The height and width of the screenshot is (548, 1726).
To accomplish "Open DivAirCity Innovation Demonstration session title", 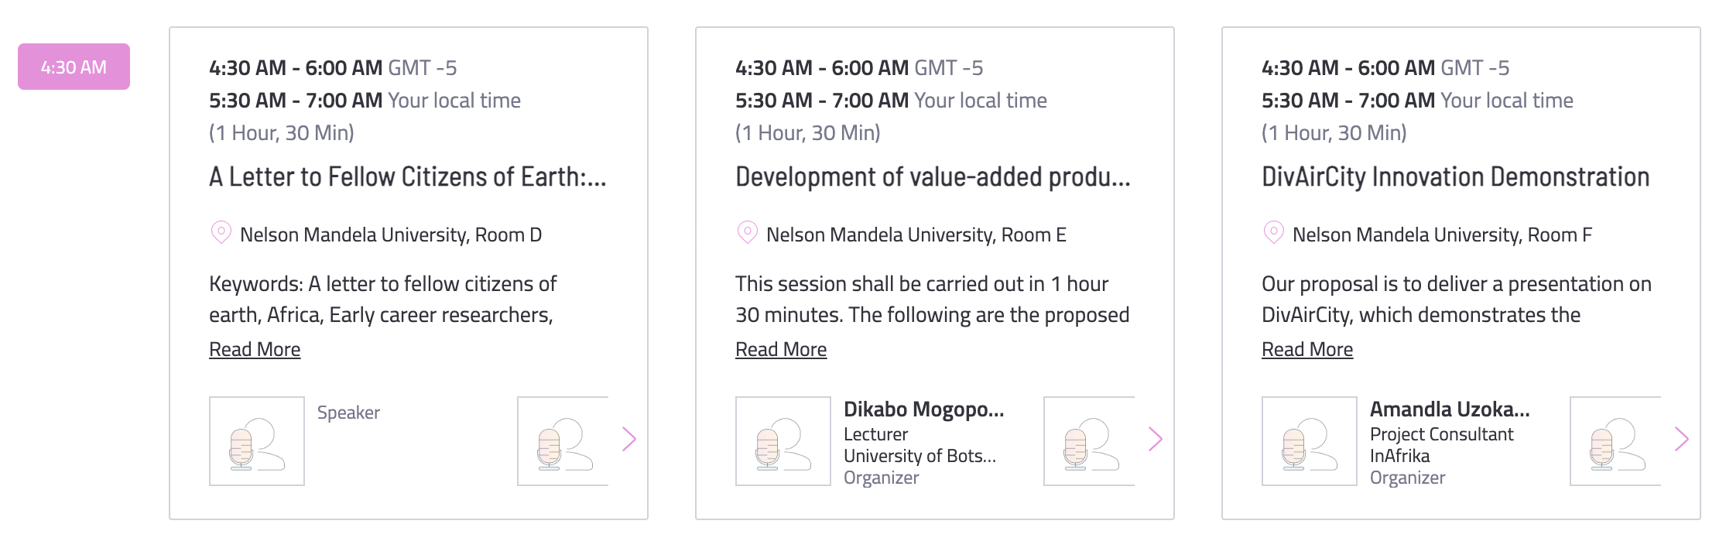I will tap(1456, 176).
